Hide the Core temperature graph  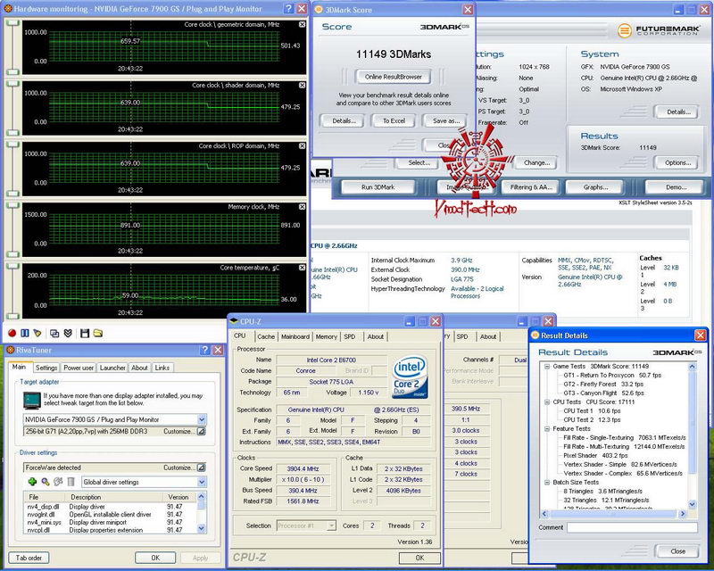coord(302,268)
